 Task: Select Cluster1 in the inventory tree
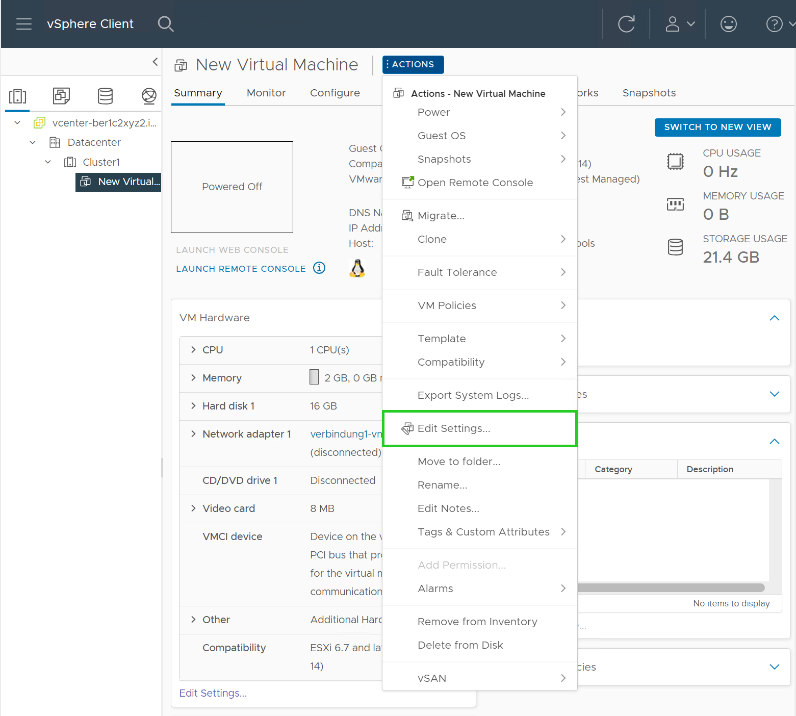click(x=101, y=162)
